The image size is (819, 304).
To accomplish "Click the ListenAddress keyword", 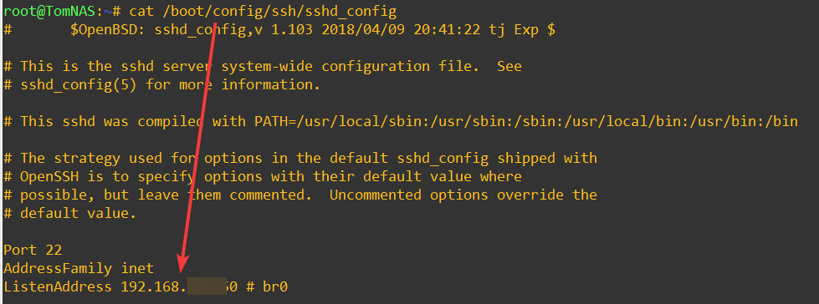I will click(58, 286).
